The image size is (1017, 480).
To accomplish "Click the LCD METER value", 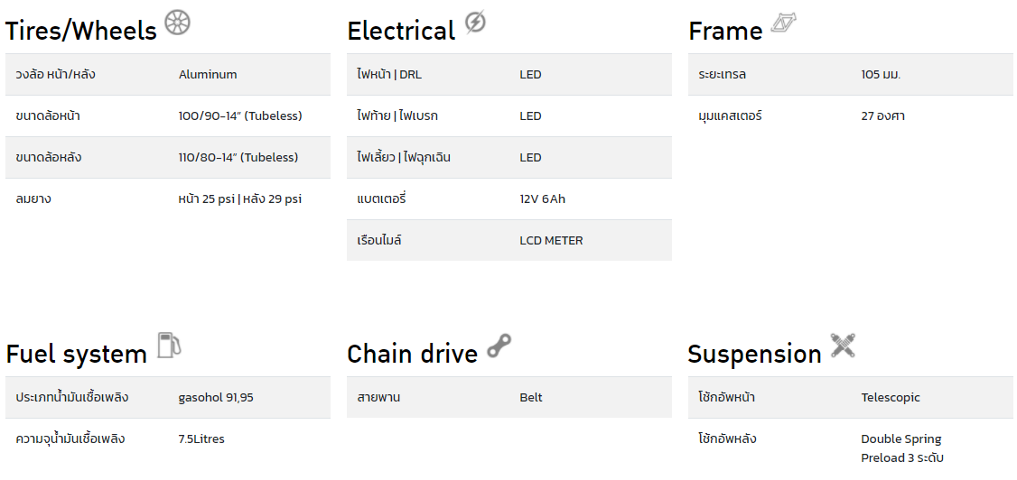I will pos(551,240).
